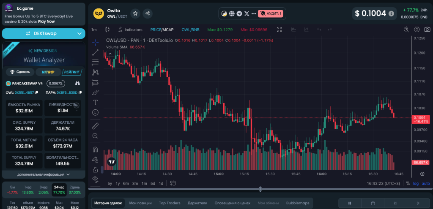Image resolution: width=433 pixels, height=209 pixels.
Task: Add Owlto to favorites with the star icon
Action: click(135, 14)
